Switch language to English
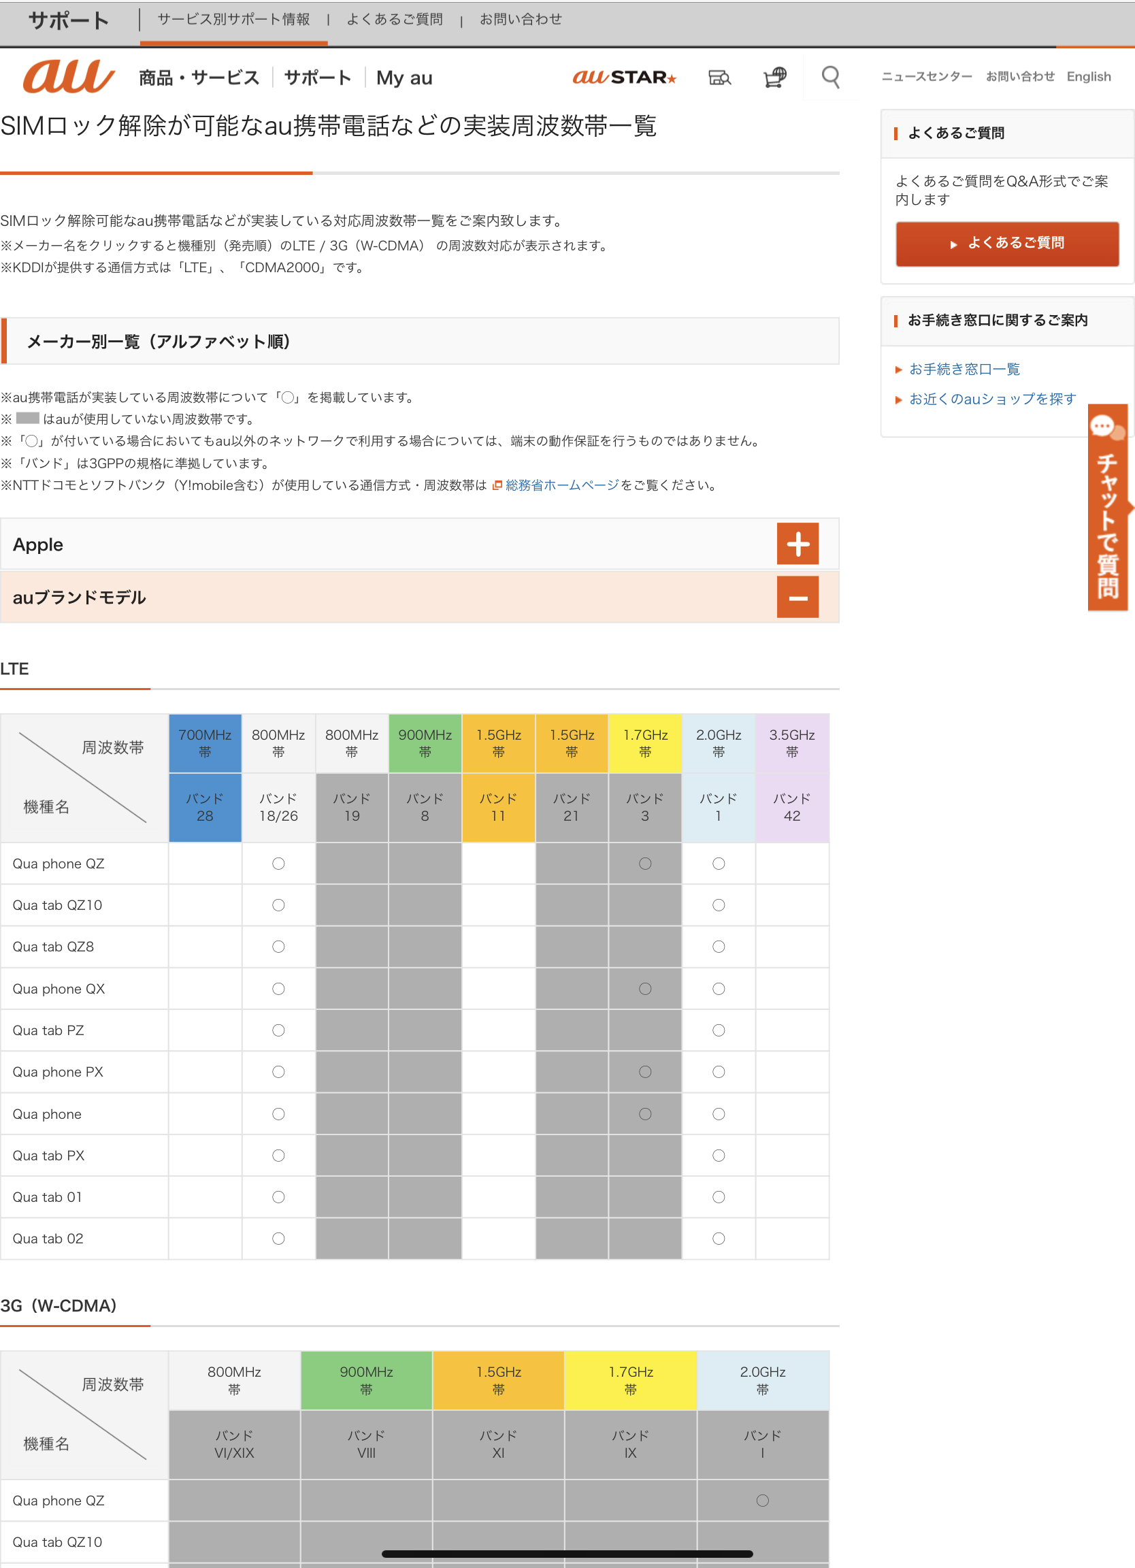 [x=1088, y=77]
